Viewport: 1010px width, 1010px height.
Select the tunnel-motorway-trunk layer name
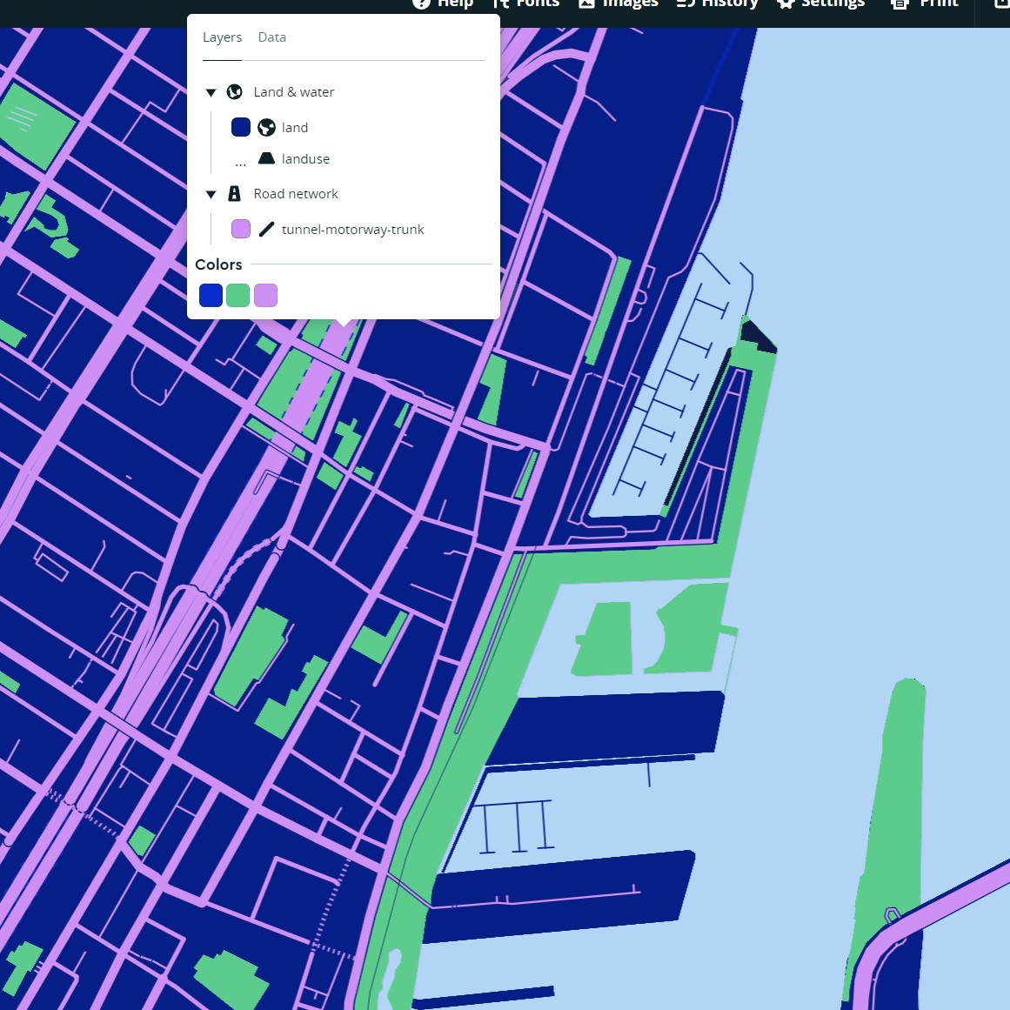pyautogui.click(x=352, y=229)
